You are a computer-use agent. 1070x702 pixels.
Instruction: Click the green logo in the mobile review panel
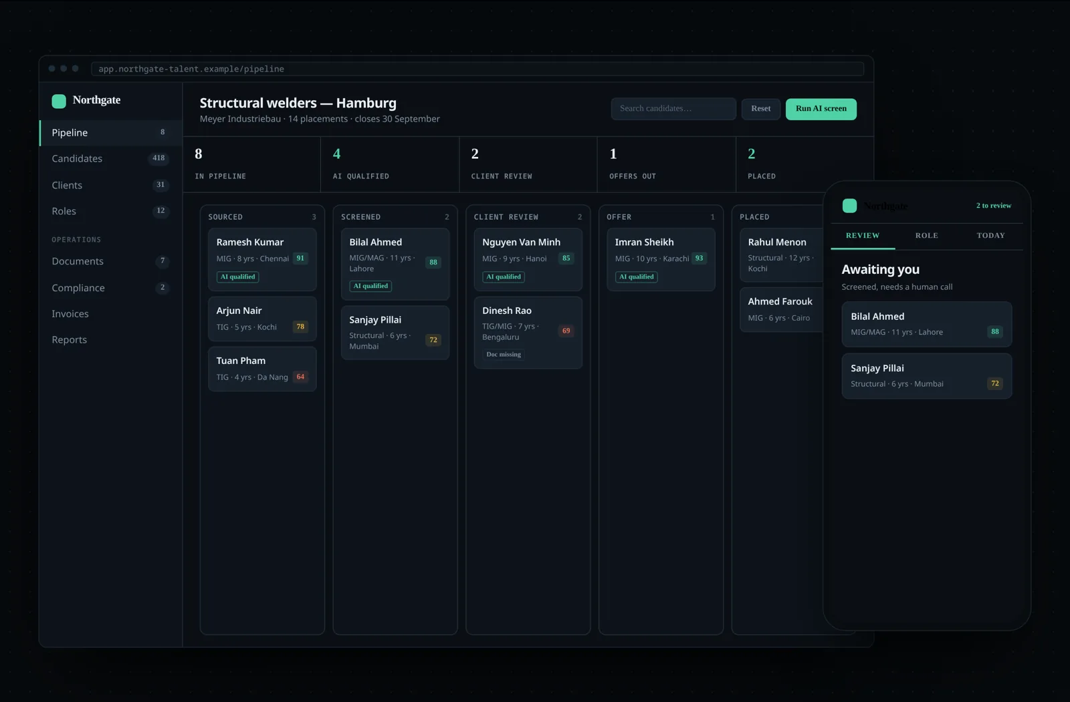tap(849, 206)
